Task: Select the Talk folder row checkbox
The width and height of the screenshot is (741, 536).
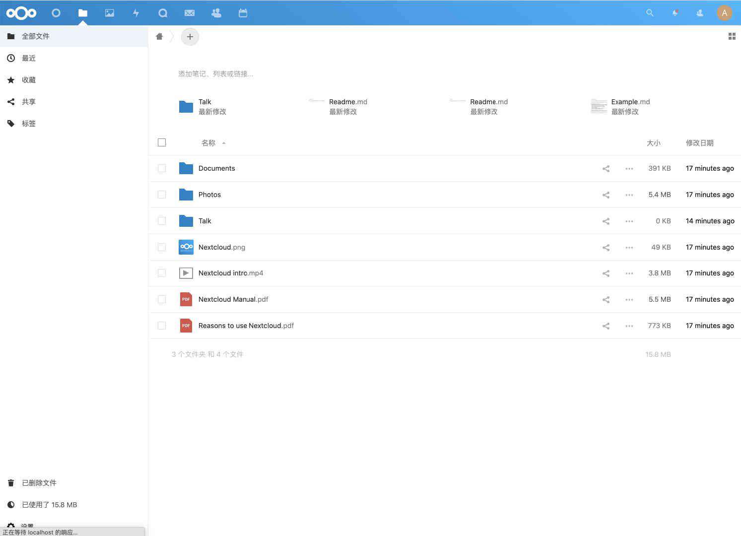Action: [162, 221]
